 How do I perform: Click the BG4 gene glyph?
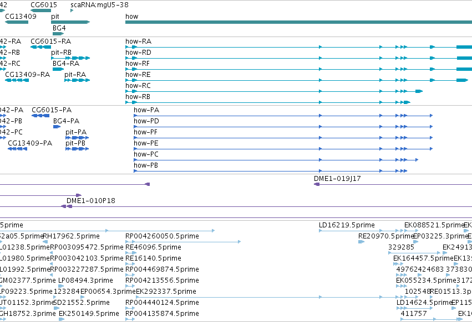coord(58,34)
